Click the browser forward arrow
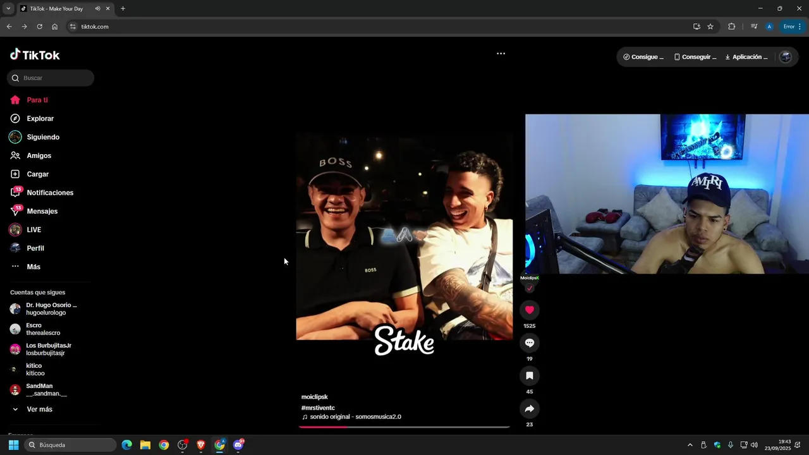Image resolution: width=809 pixels, height=455 pixels. pos(24,27)
